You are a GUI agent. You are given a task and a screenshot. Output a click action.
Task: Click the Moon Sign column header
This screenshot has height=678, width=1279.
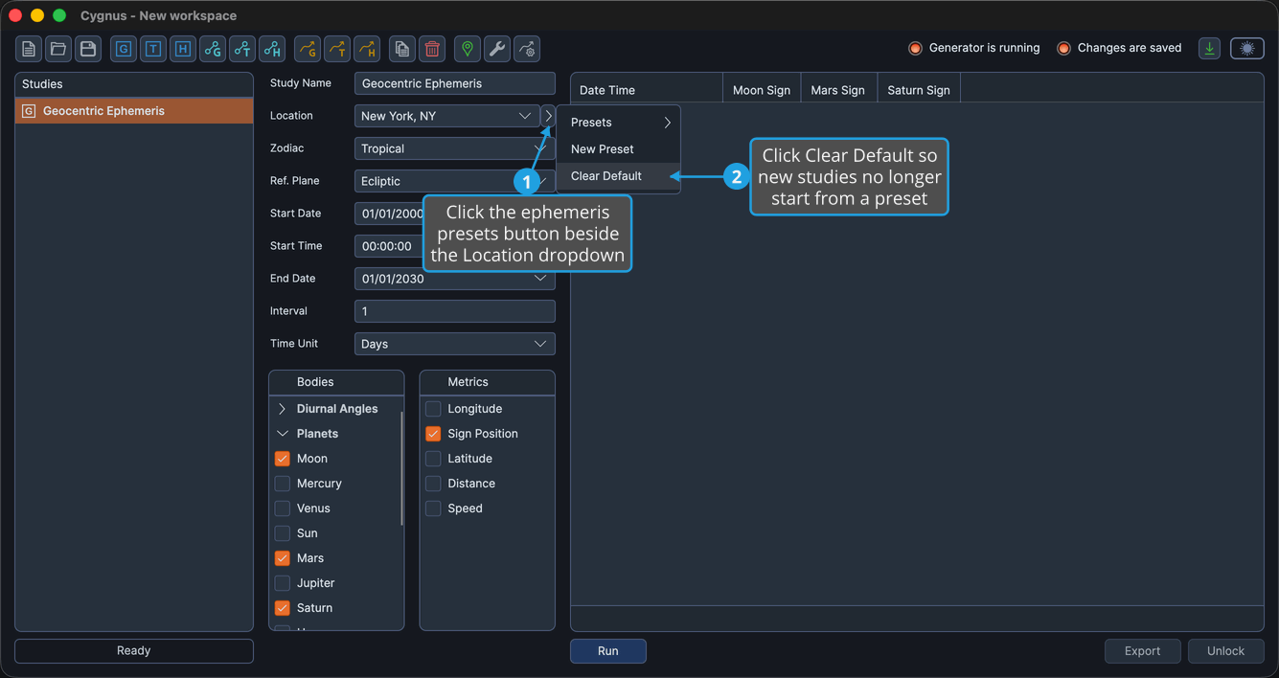[x=762, y=90]
